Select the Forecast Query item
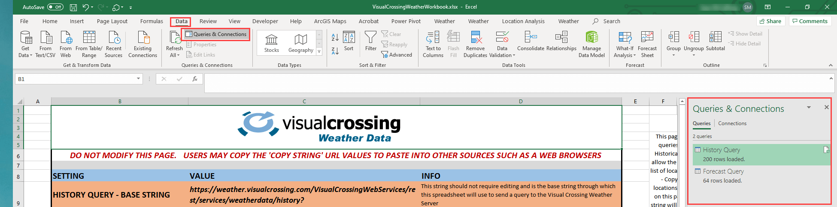Viewport: 837px width, 207px height. pos(723,171)
